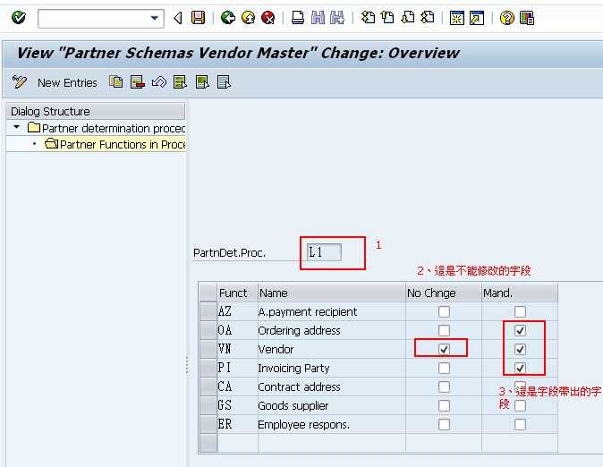The image size is (603, 467).
Task: Check No Chnge for Contract address
Action: [444, 386]
